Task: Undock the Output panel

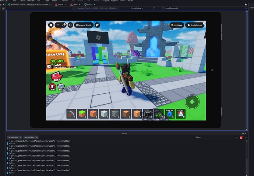Action: tap(243, 133)
